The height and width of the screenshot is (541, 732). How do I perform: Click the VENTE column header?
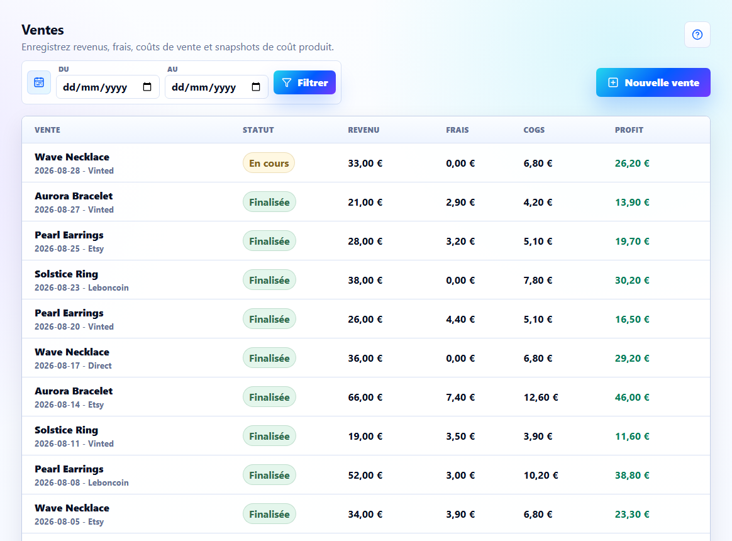pos(47,130)
